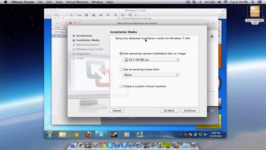Open Skype from the Mac dock

tap(110, 145)
